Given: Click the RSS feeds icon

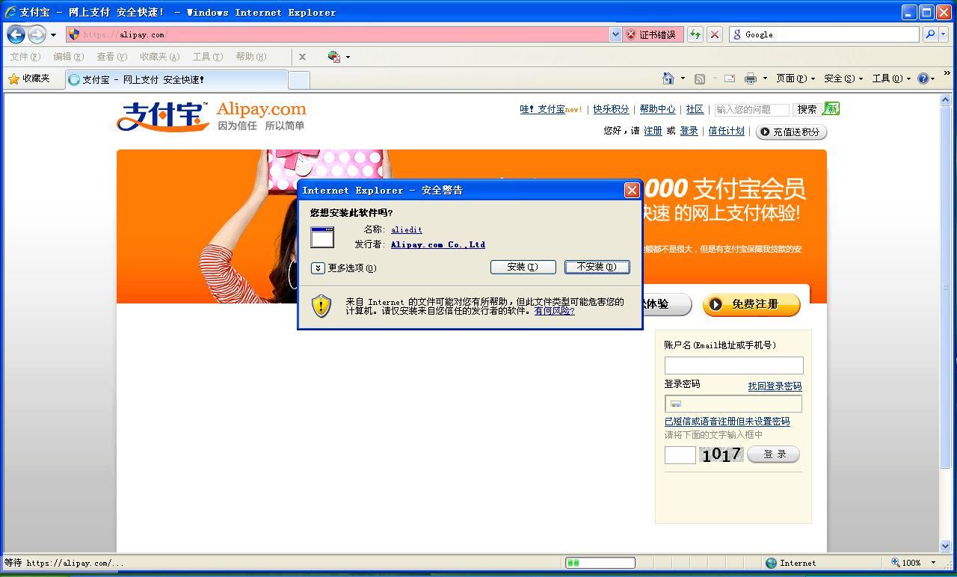Looking at the screenshot, I should [700, 78].
